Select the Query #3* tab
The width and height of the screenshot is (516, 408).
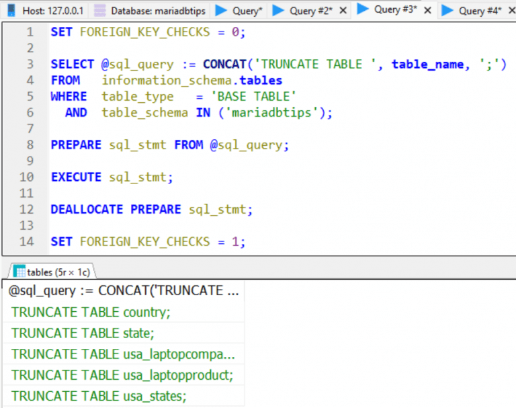pyautogui.click(x=395, y=9)
